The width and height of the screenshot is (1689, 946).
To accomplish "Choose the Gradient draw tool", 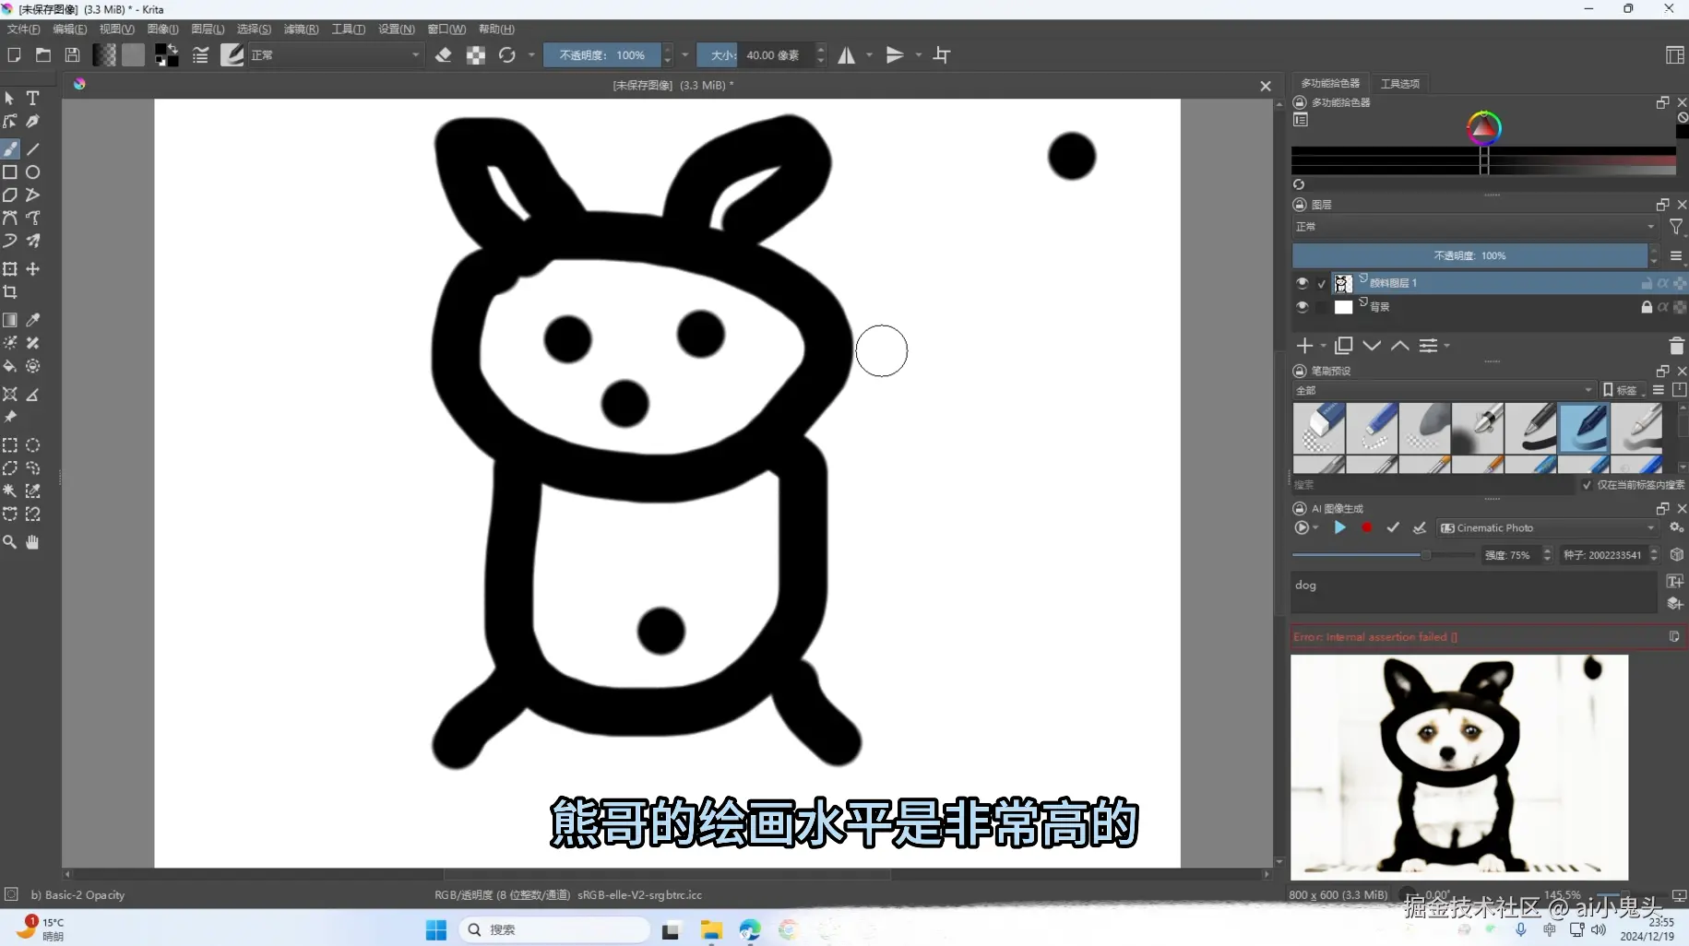I will (x=10, y=319).
